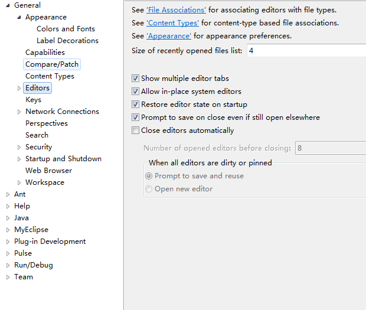Click the 'Appearance' preferences link
This screenshot has width=366, height=310.
pos(169,36)
